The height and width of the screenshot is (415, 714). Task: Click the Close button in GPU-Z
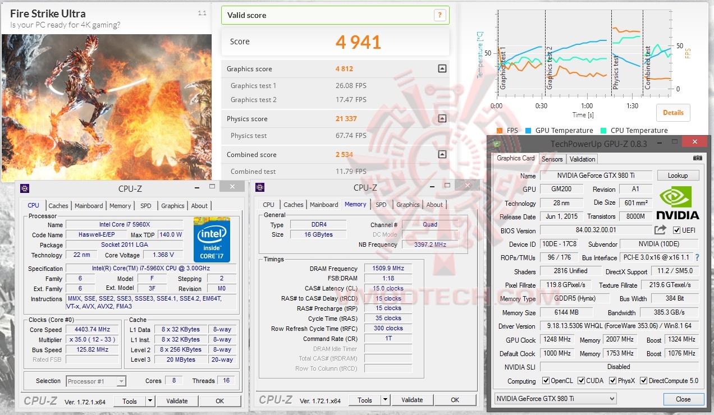683,399
